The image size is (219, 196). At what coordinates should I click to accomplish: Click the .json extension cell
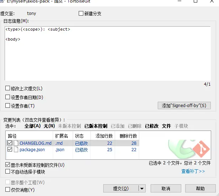point(60,150)
